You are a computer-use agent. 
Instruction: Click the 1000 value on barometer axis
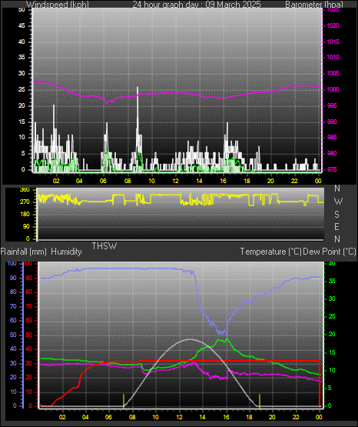coord(333,89)
